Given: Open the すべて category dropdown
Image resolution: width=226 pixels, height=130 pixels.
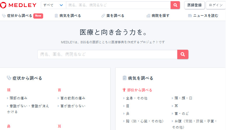Looking at the screenshot, I should [x=53, y=5].
